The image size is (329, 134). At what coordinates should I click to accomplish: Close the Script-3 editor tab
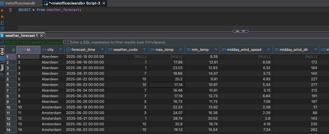click(x=104, y=3)
